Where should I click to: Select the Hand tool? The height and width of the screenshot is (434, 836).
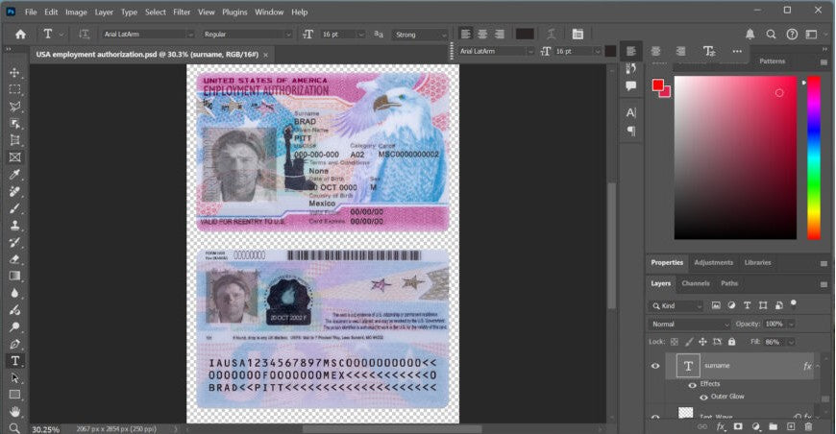pyautogui.click(x=15, y=412)
